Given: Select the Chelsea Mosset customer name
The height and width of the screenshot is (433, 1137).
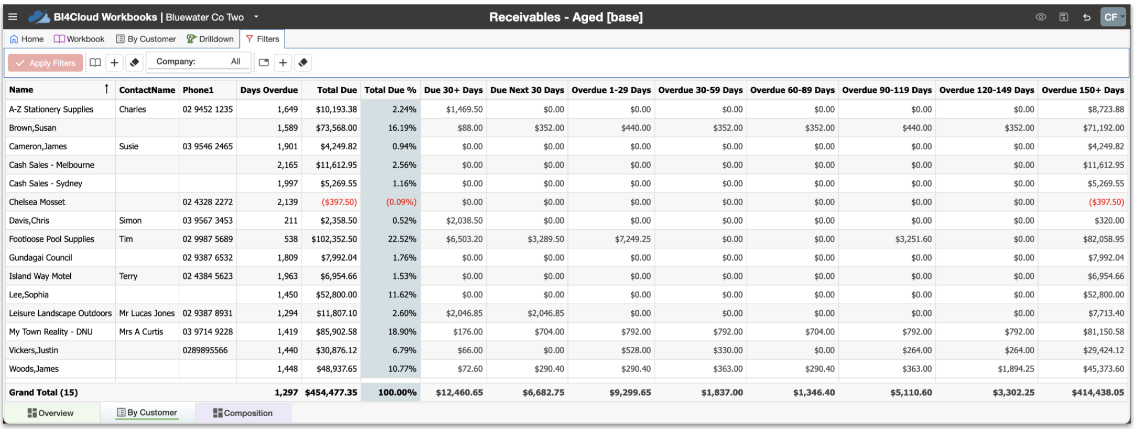Looking at the screenshot, I should pyautogui.click(x=37, y=202).
